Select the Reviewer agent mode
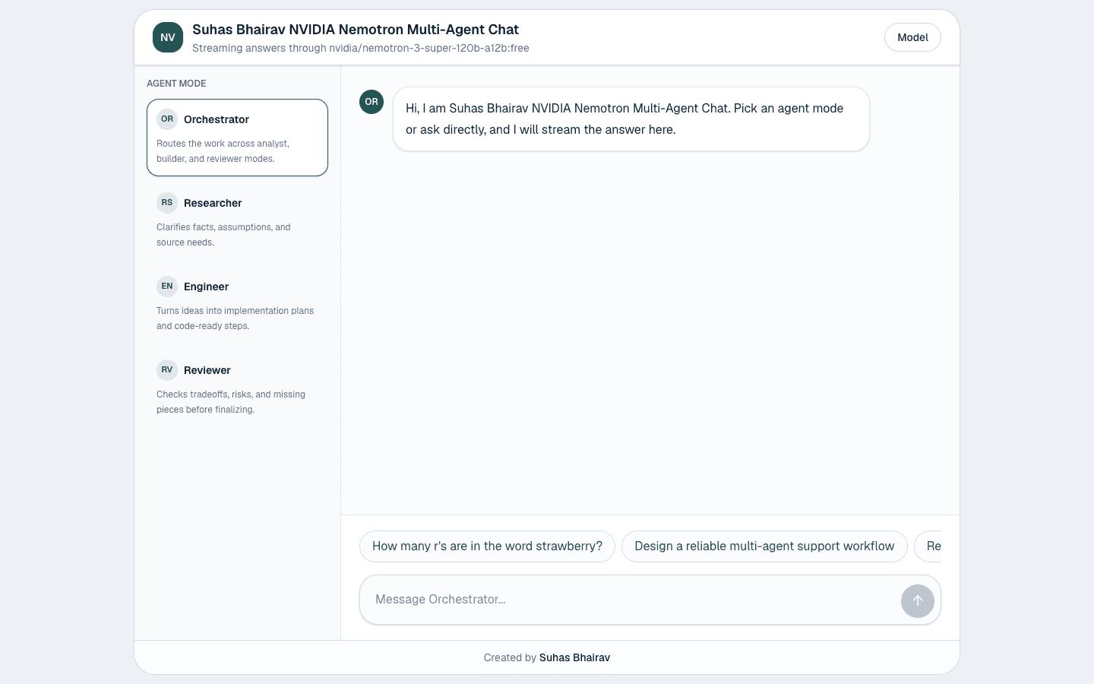1094x684 pixels. (x=237, y=388)
